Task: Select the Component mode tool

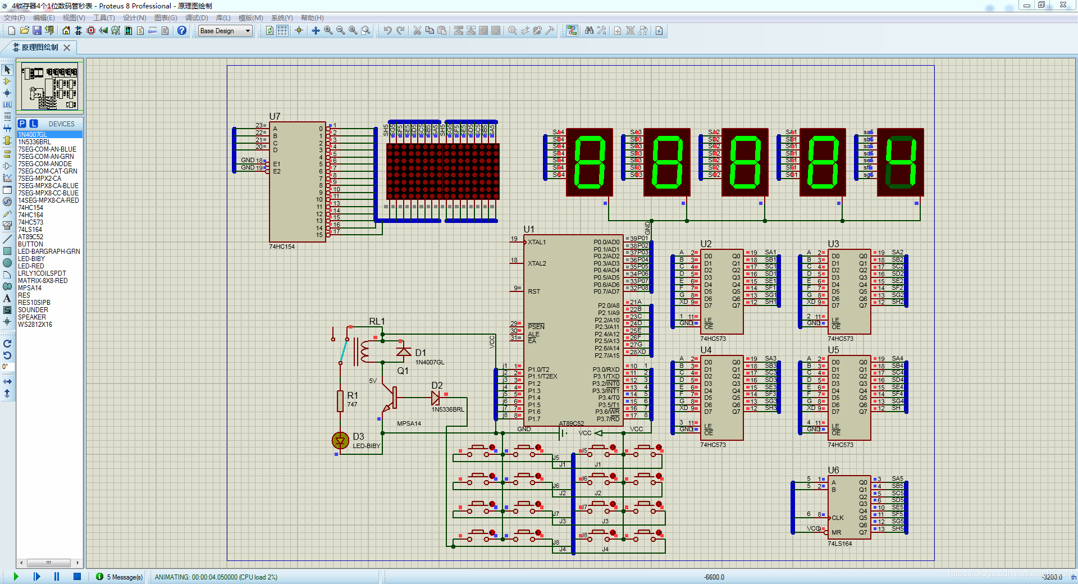Action: 7,81
